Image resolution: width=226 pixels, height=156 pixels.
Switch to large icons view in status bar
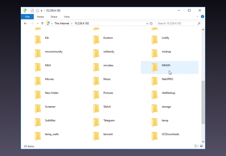click(201, 146)
